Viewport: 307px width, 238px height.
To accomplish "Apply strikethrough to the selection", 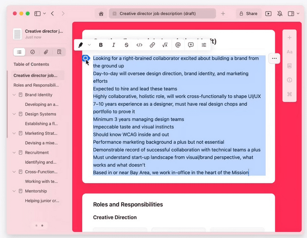I will point(126,45).
